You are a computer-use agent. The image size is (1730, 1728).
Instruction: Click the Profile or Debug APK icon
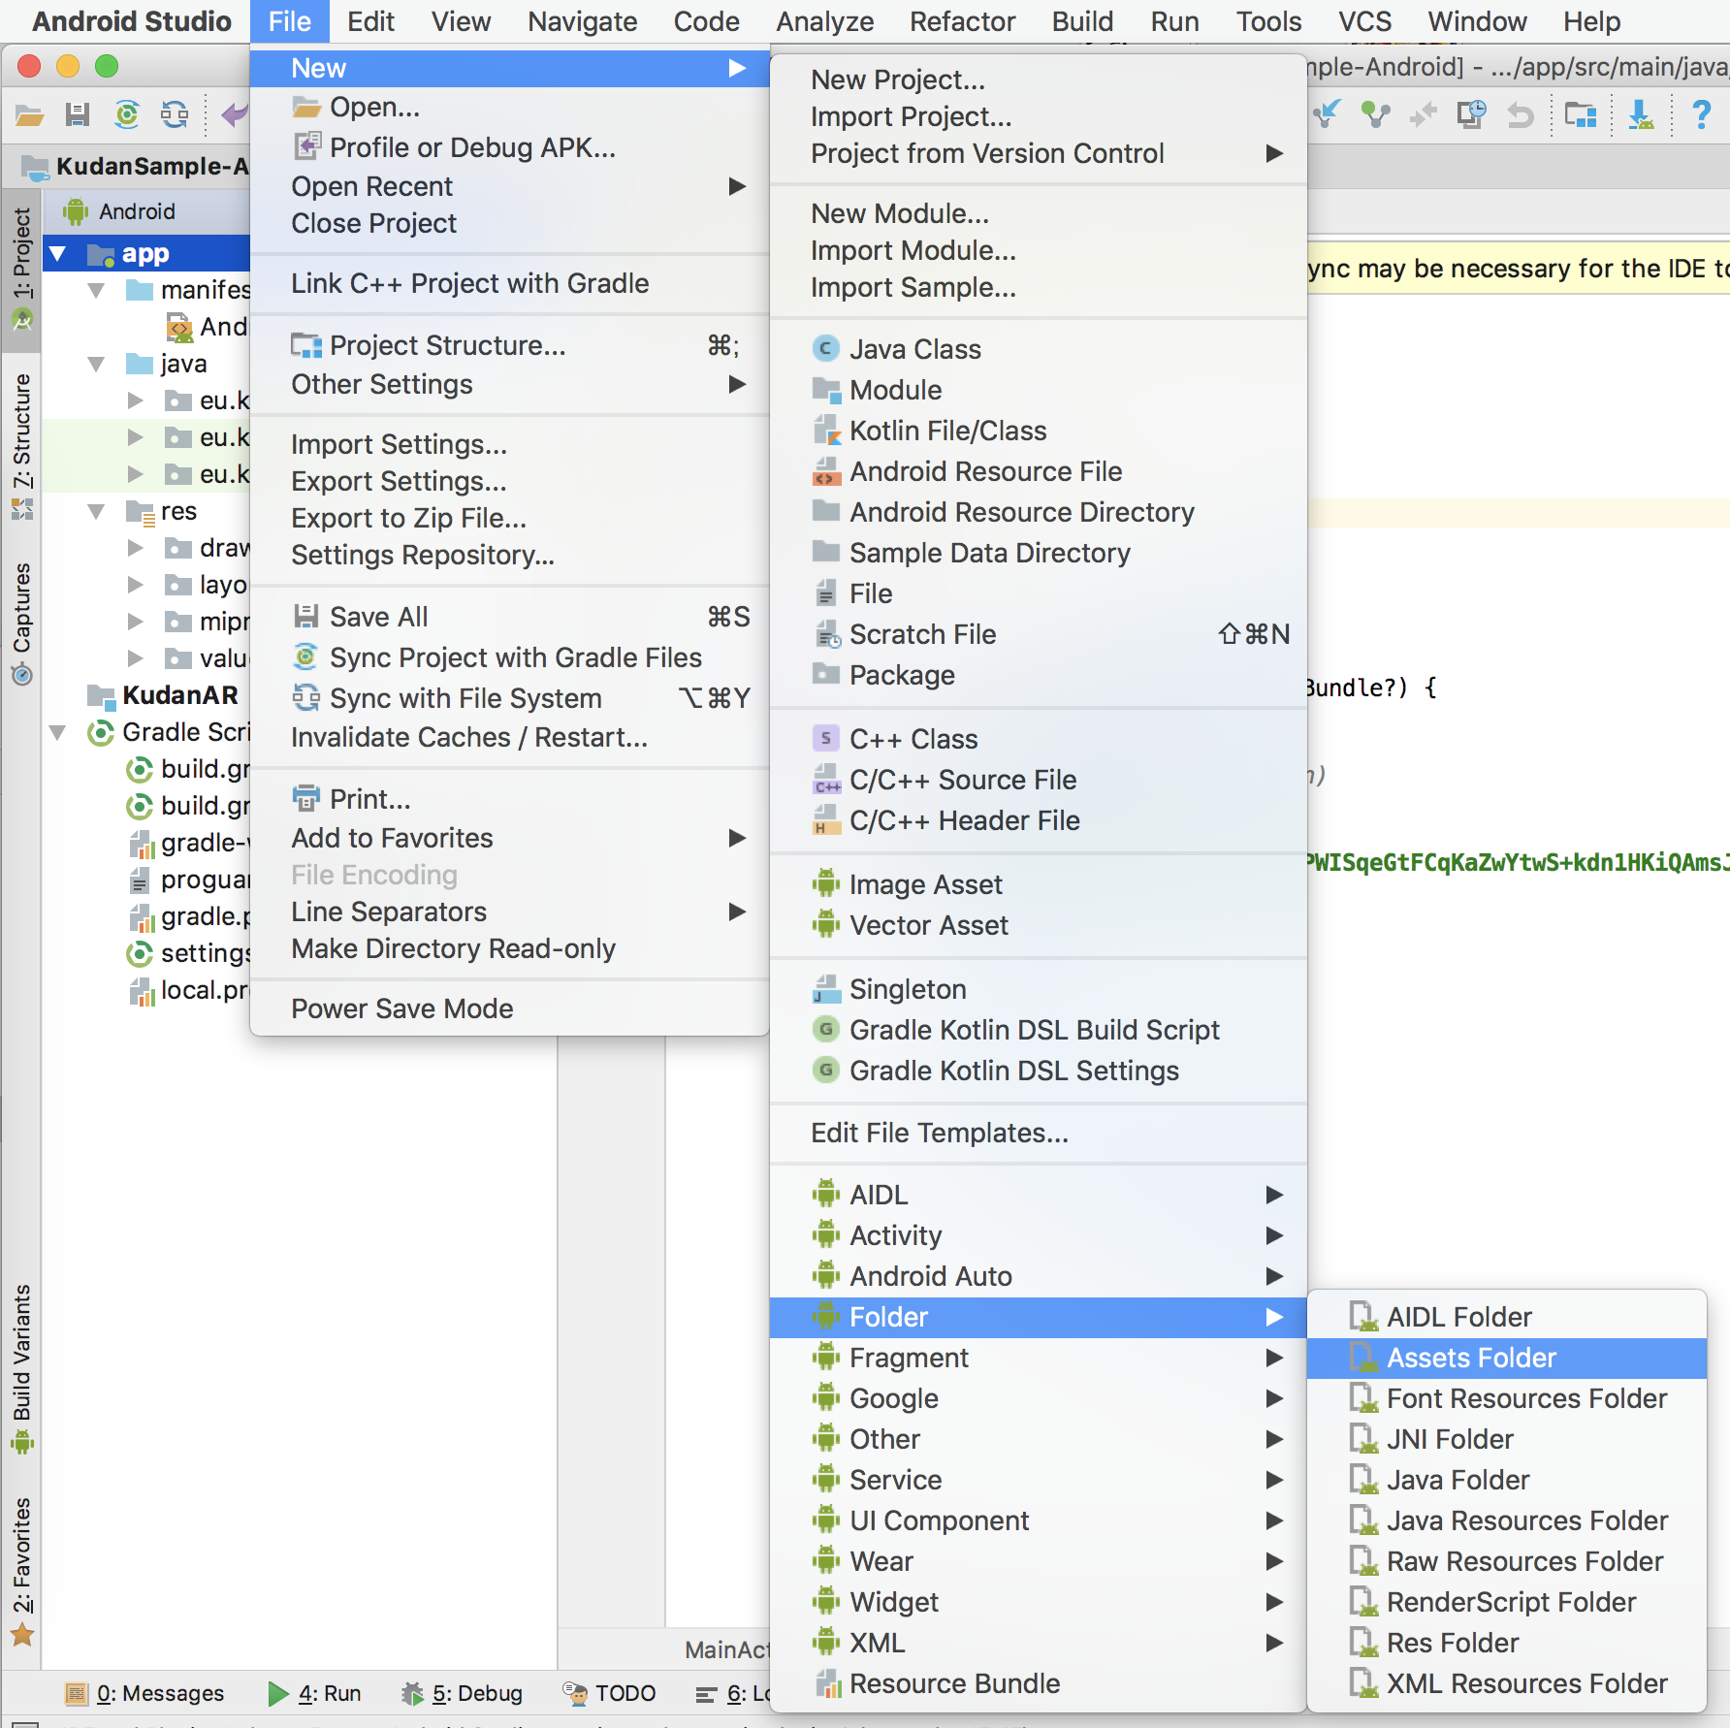307,147
